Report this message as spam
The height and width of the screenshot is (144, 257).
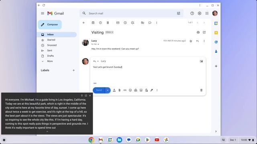[x=100, y=23]
